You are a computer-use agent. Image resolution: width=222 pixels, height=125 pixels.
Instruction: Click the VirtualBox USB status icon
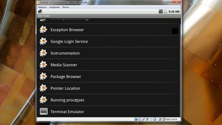(143, 119)
